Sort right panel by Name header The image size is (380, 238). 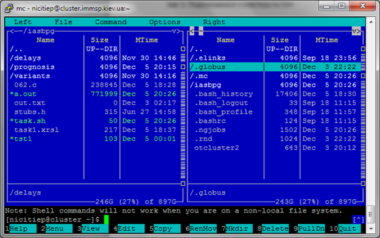click(225, 40)
